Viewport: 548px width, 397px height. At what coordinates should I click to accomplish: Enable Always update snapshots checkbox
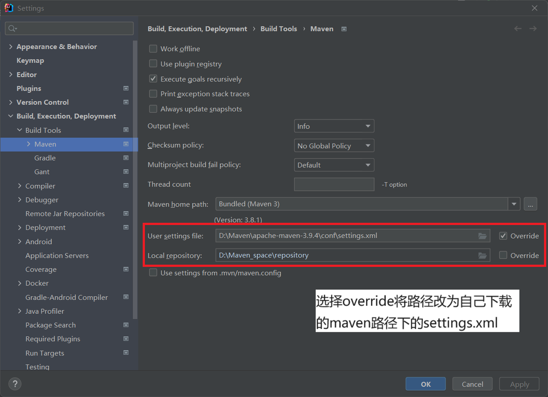point(153,109)
